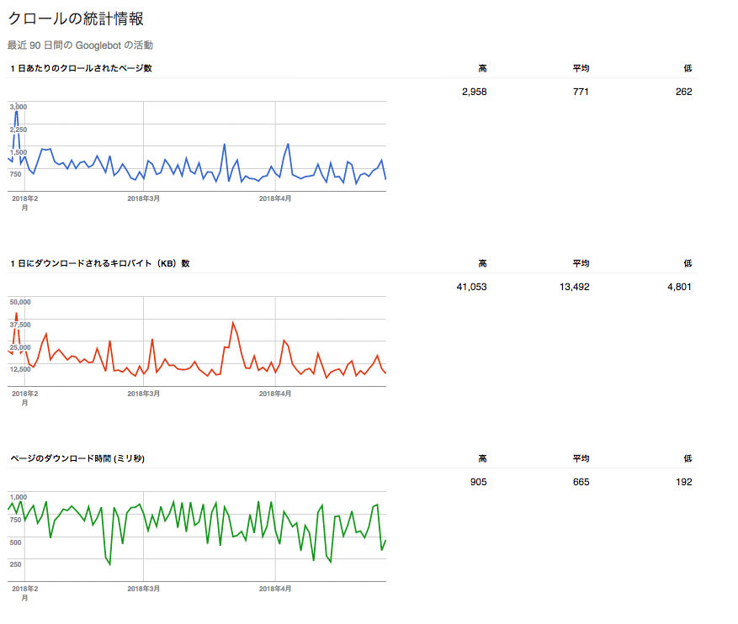Click the 3,000 axis label on blue chart
Screen dimensions: 738x624
(19, 107)
